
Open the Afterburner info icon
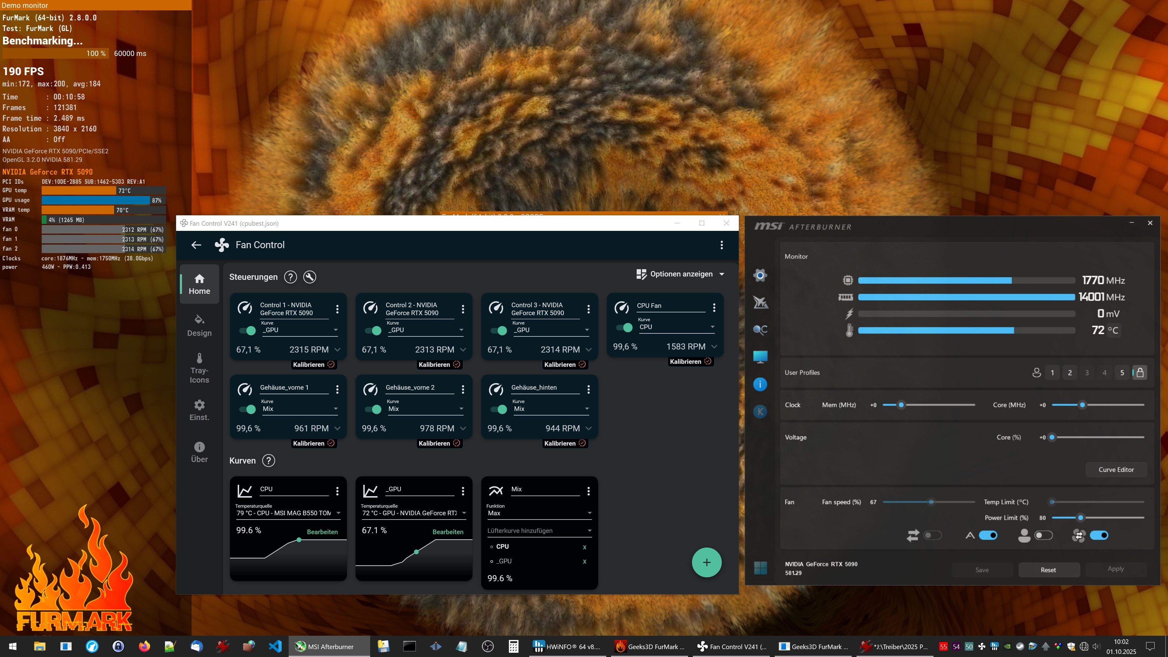760,384
